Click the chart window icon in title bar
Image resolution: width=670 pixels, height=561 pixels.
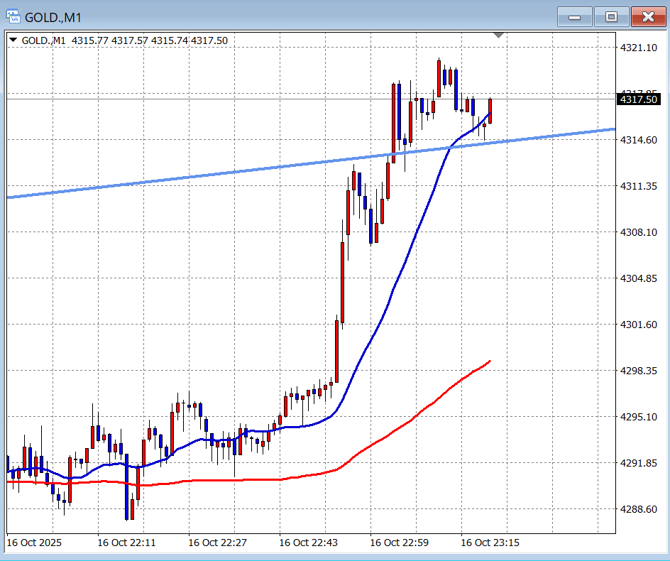(x=13, y=16)
